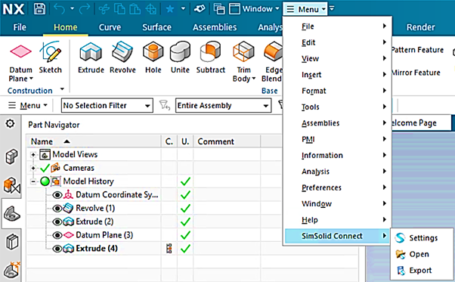Image resolution: width=455 pixels, height=282 pixels.
Task: Expand the Construction group dropdown
Action: (62, 89)
